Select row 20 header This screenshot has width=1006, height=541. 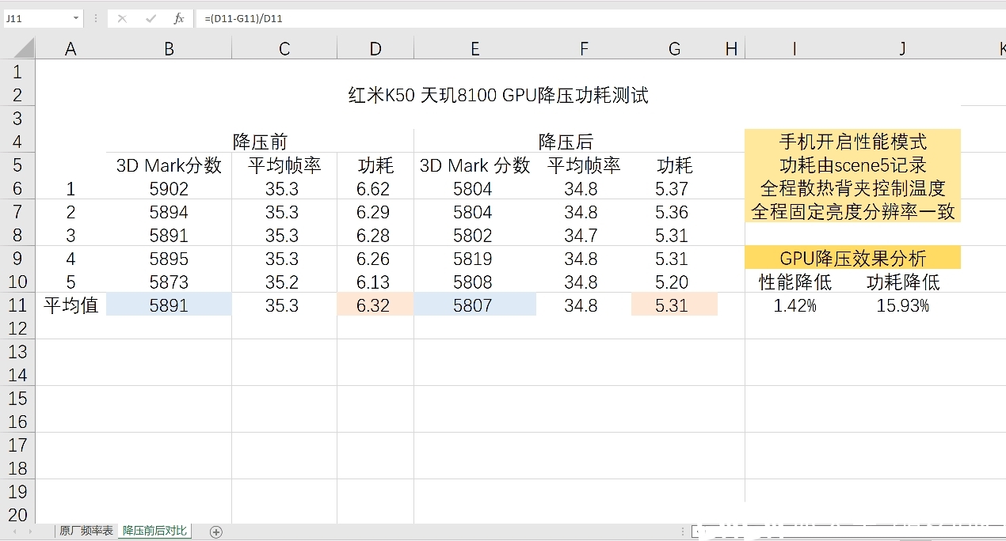[x=17, y=514]
